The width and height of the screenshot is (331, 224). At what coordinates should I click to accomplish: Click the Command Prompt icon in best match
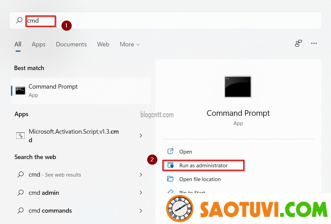tap(20, 91)
